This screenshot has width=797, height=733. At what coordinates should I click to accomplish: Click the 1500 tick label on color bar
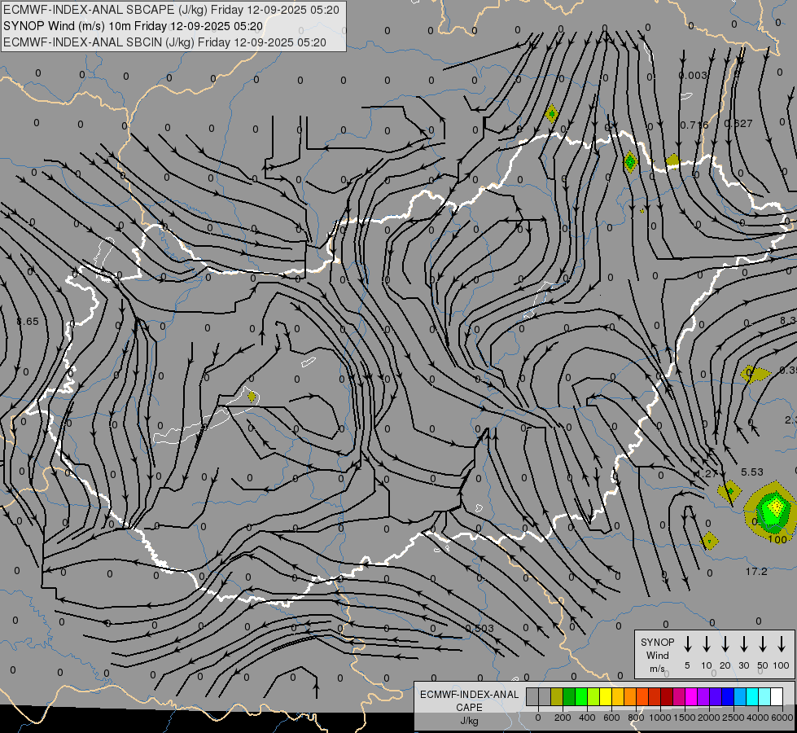pos(685,718)
